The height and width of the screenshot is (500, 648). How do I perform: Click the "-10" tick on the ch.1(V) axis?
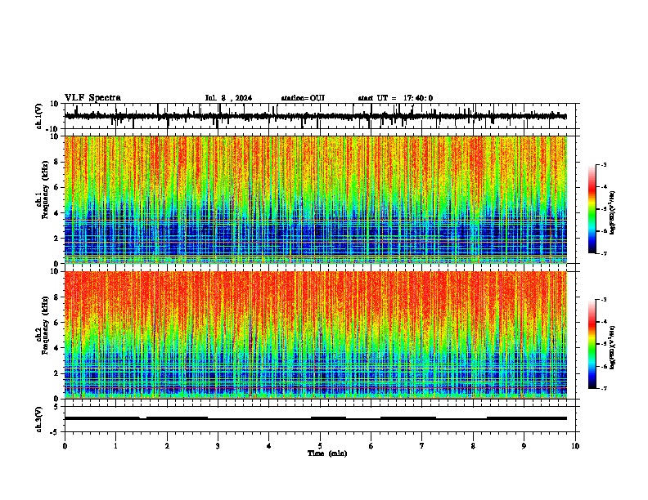coord(53,129)
